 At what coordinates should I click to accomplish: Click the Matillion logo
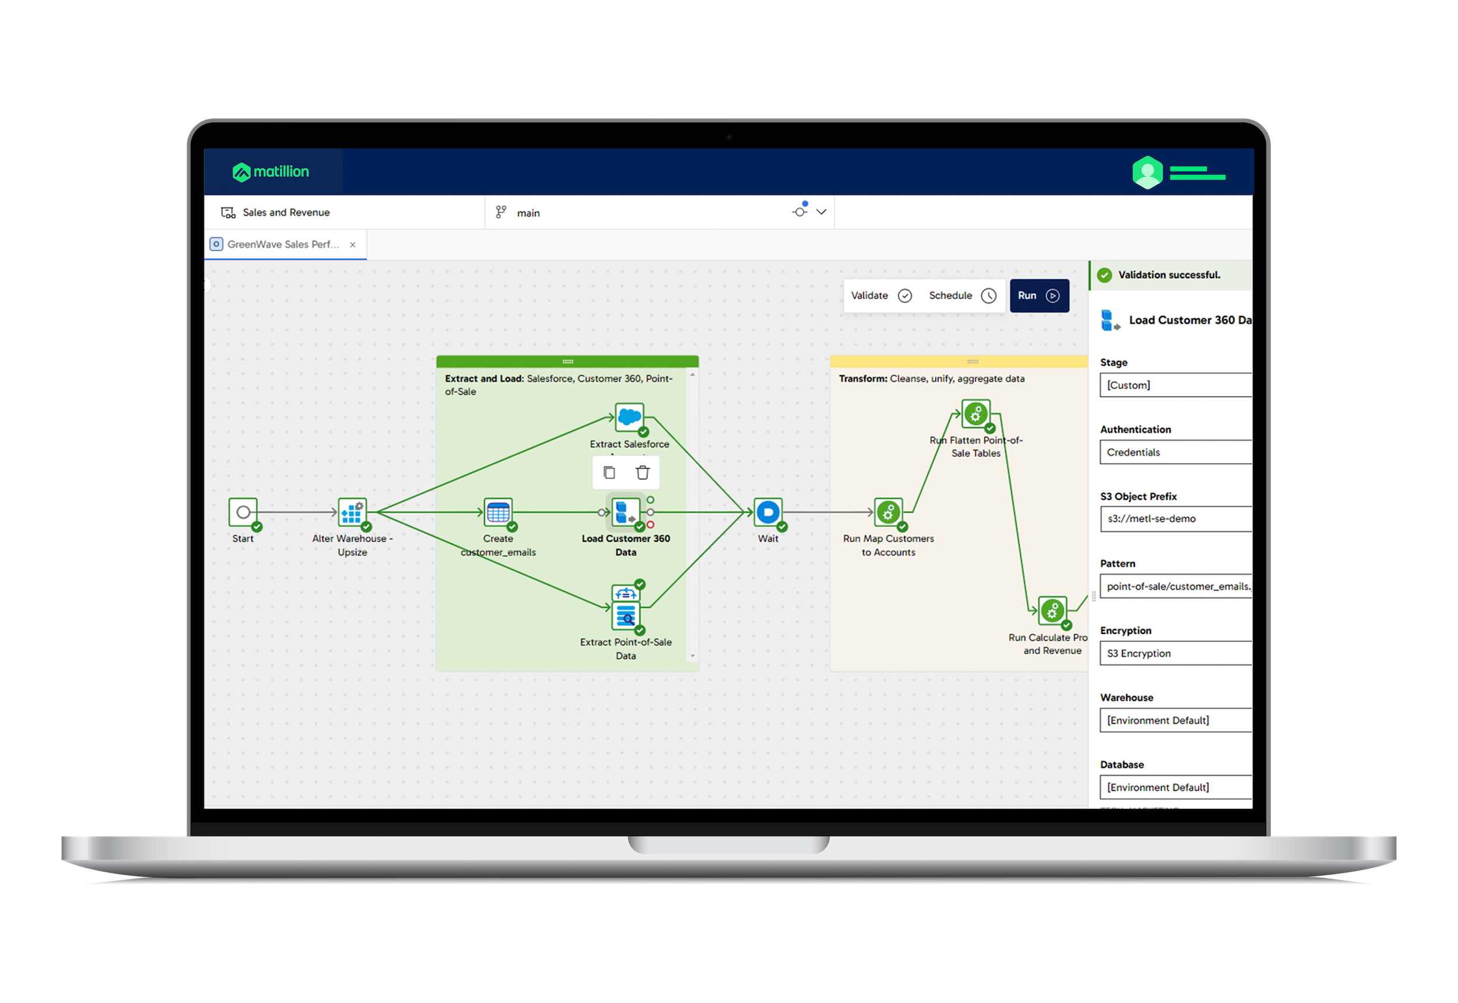coord(272,171)
